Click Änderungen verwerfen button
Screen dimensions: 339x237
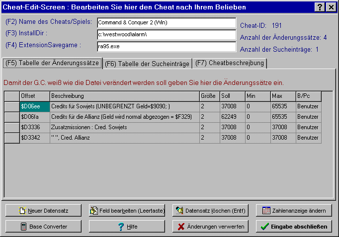[210, 227]
